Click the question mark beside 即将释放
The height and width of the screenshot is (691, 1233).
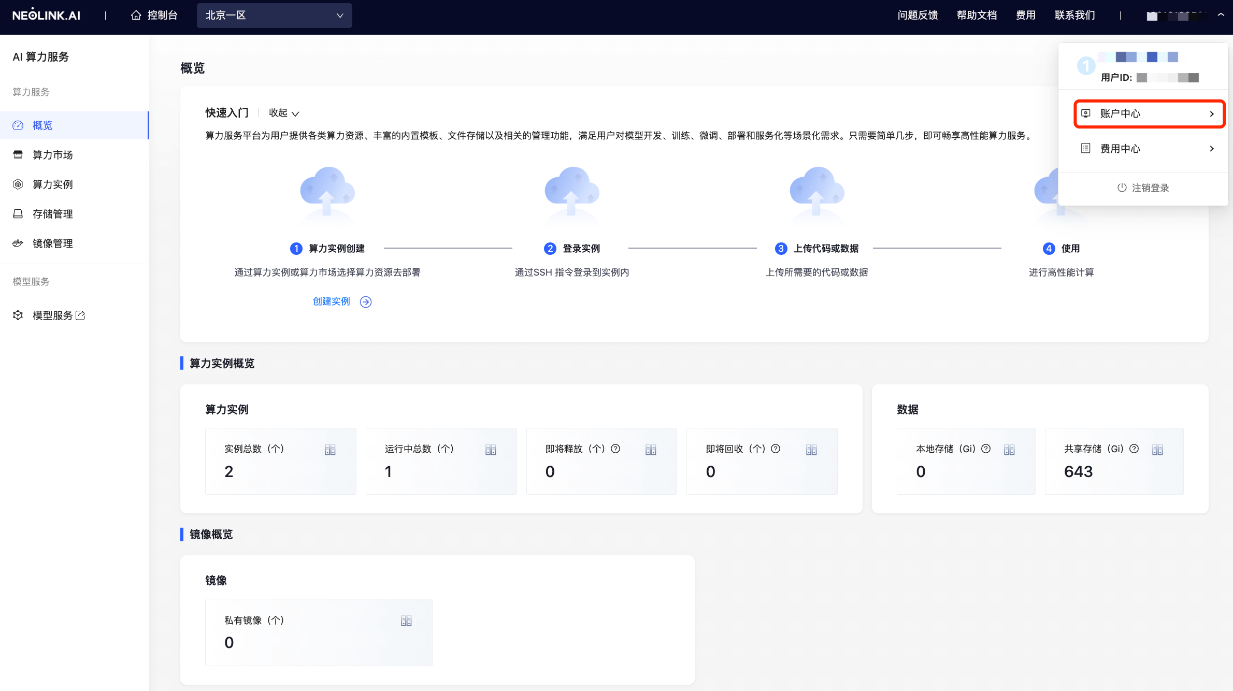615,449
